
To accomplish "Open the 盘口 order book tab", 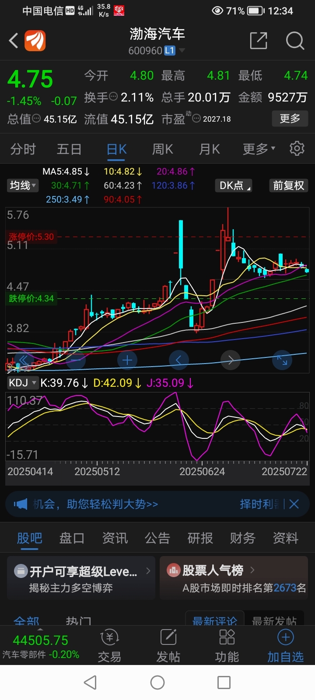I will click(x=72, y=538).
